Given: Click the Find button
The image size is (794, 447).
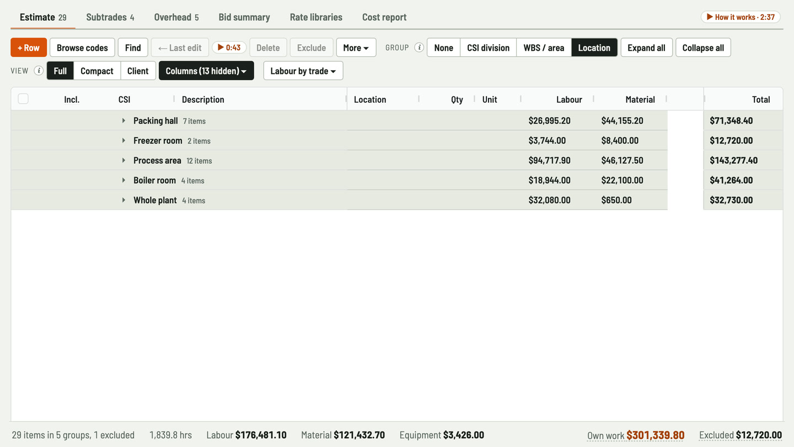Looking at the screenshot, I should point(133,47).
